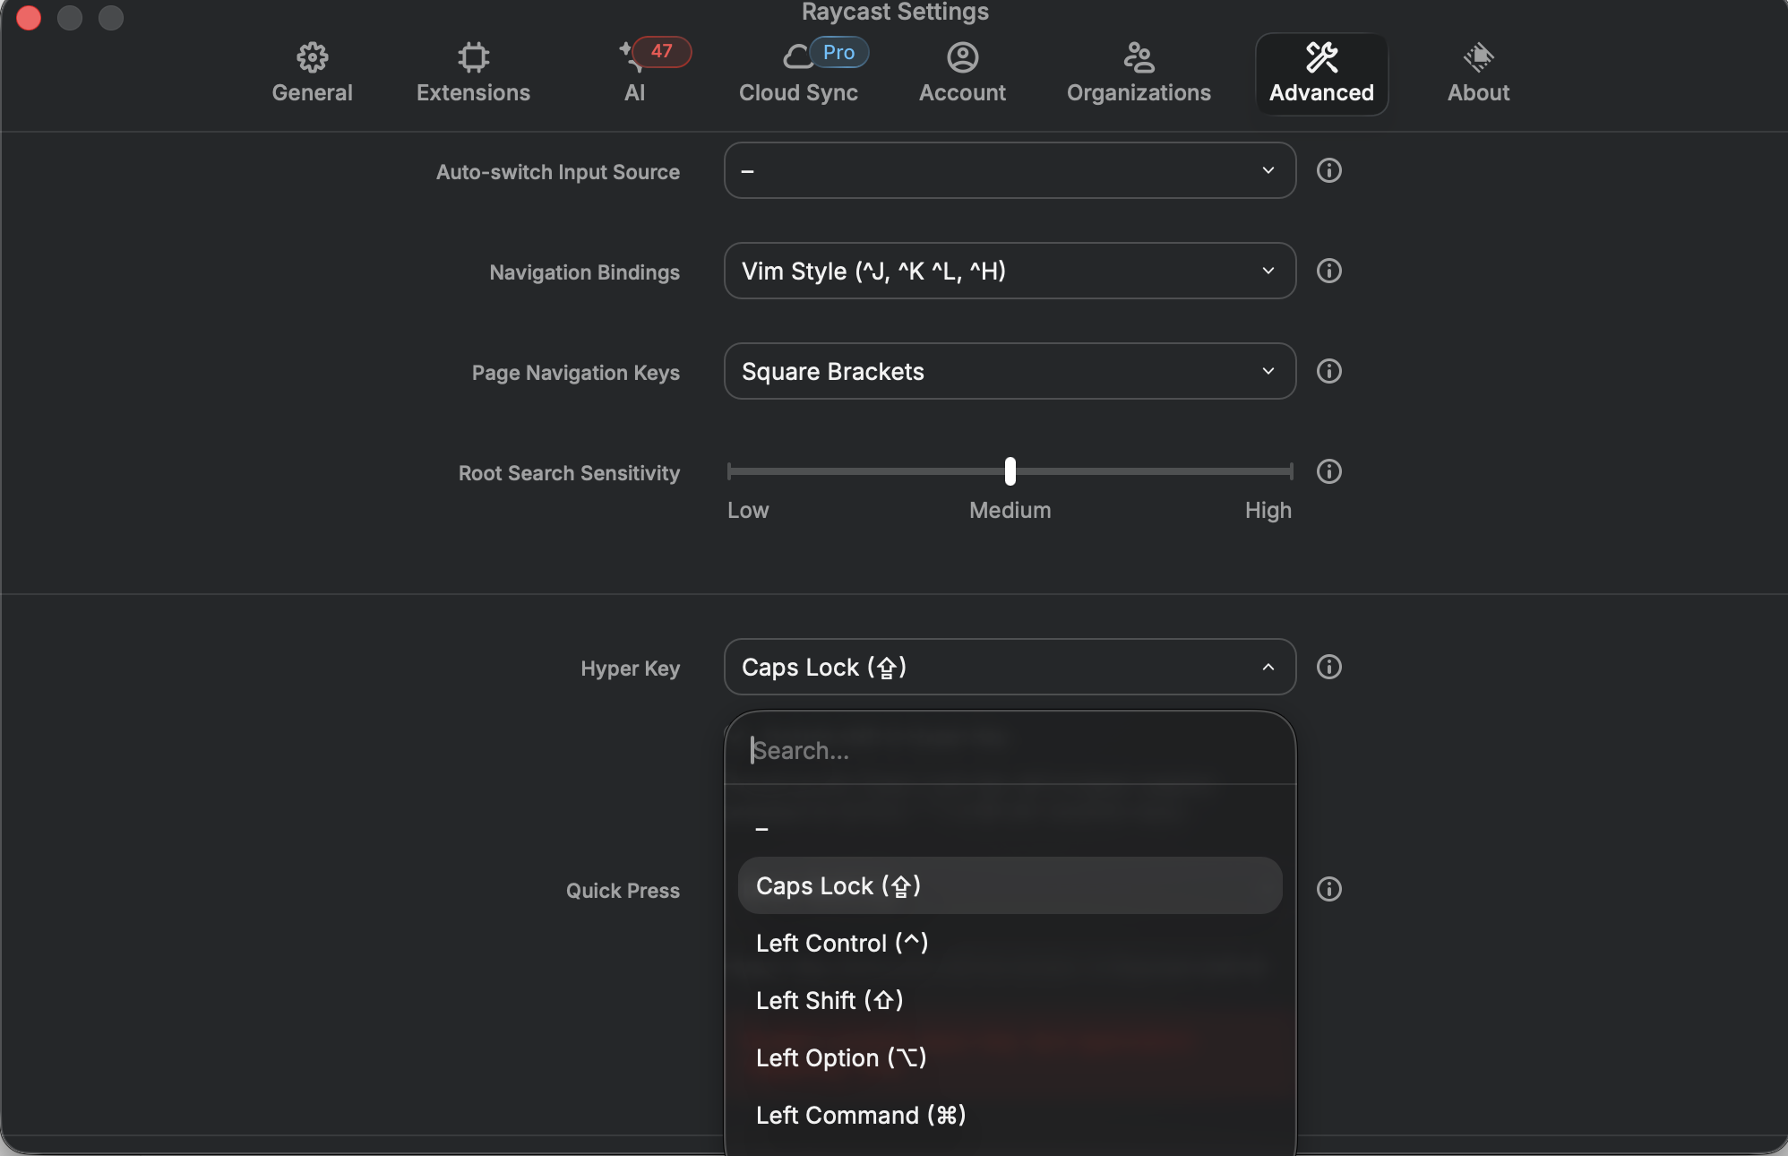Choose Left Command as Hyper Key
Viewport: 1788px width, 1156px height.
(x=1010, y=1115)
